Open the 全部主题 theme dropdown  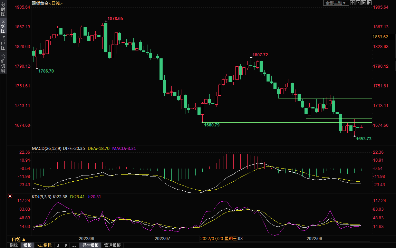(336, 3)
